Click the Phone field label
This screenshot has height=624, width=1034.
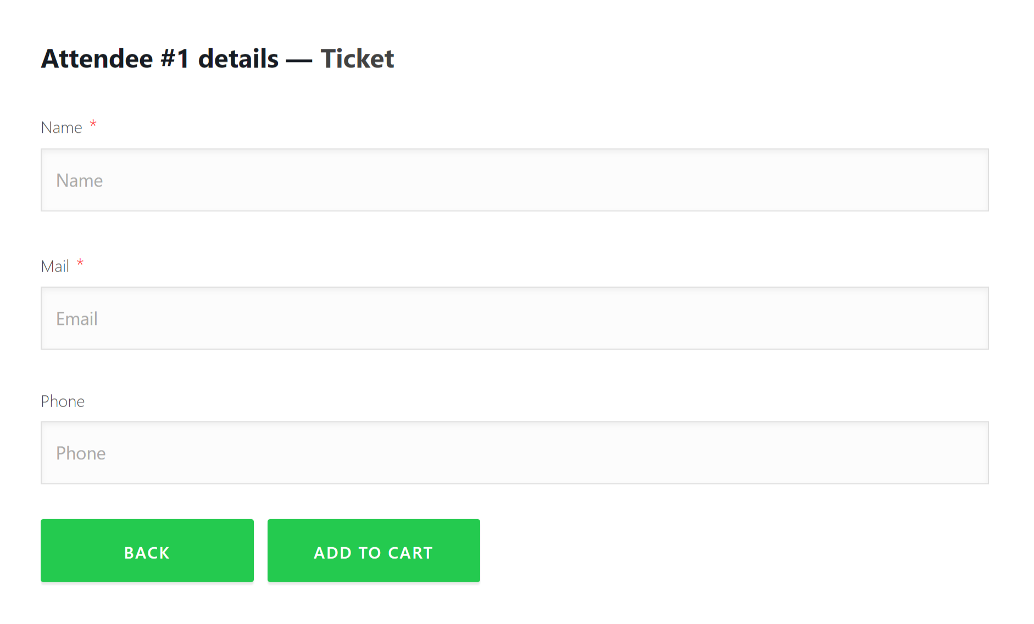click(63, 401)
